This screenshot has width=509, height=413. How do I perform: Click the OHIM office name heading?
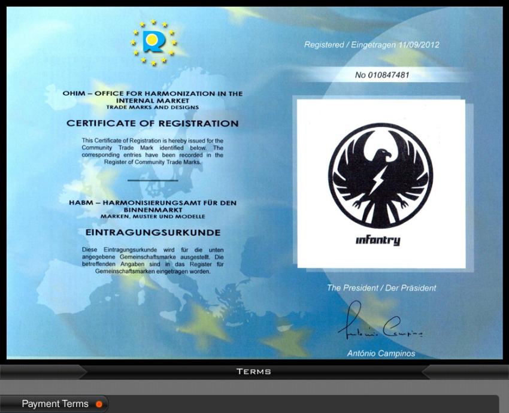(x=153, y=97)
